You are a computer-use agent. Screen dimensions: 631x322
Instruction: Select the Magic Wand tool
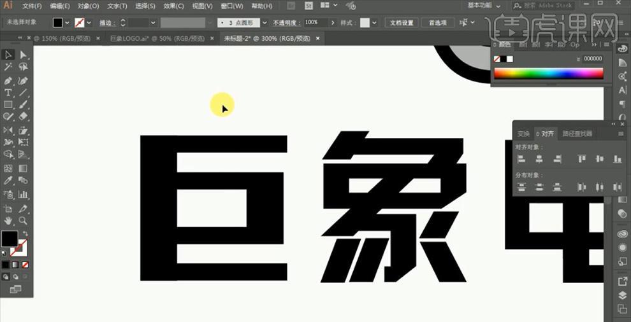pos(8,67)
